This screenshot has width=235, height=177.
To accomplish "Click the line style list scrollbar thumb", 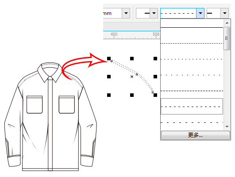I will click(x=227, y=38).
